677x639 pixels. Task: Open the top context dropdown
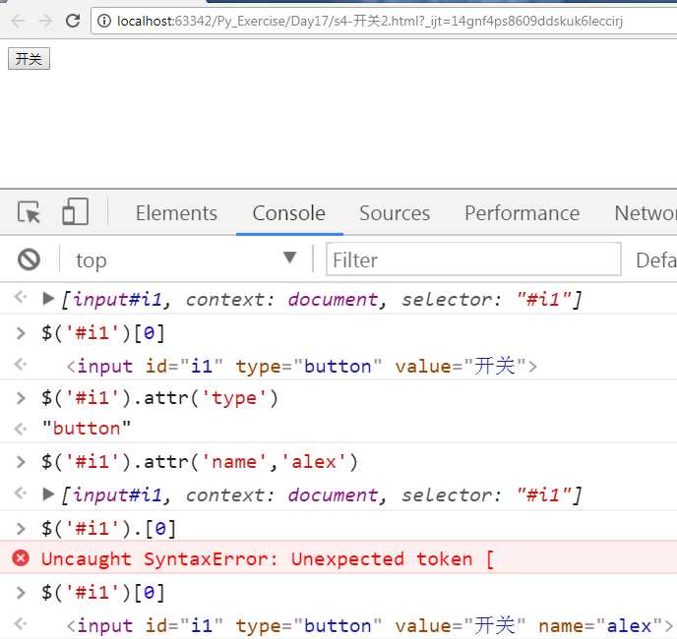pos(186,260)
